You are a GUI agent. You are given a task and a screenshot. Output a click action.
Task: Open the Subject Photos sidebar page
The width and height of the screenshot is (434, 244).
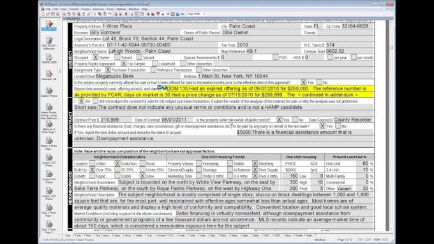[49, 92]
